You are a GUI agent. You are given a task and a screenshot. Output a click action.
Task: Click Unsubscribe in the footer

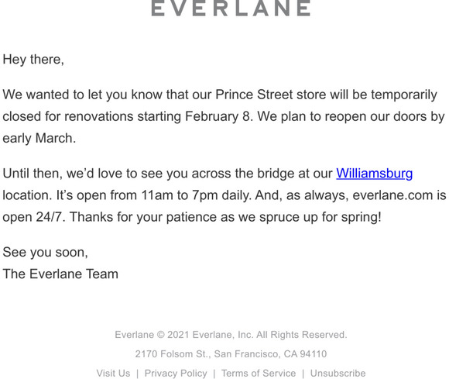point(338,374)
